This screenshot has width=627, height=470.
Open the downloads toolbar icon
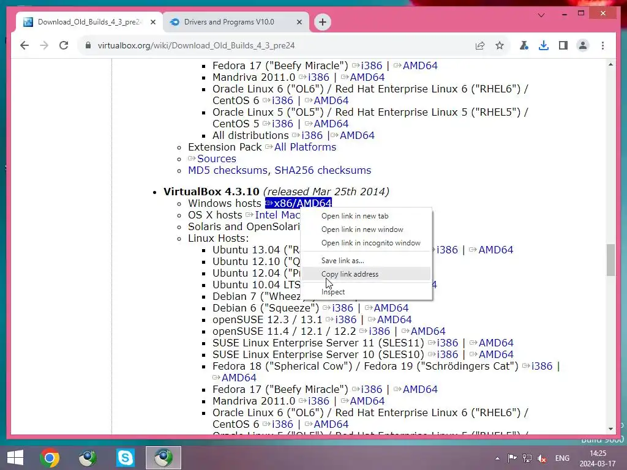544,45
